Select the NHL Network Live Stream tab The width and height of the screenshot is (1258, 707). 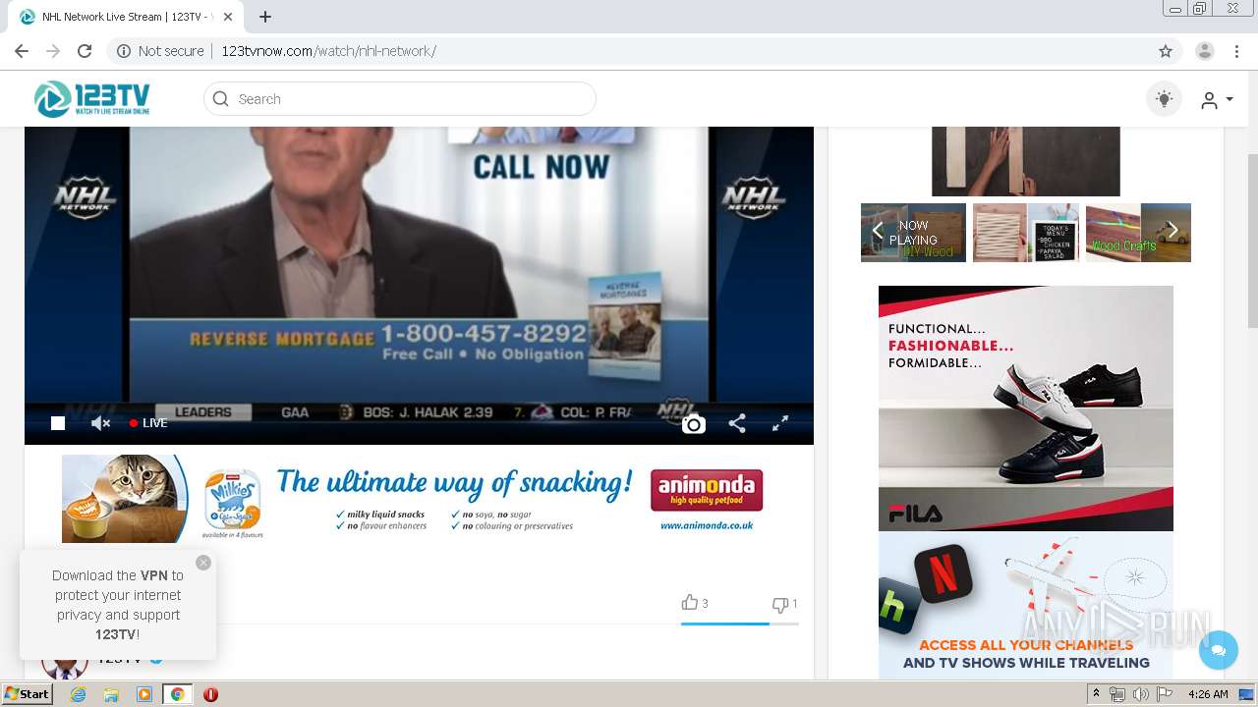[x=128, y=17]
